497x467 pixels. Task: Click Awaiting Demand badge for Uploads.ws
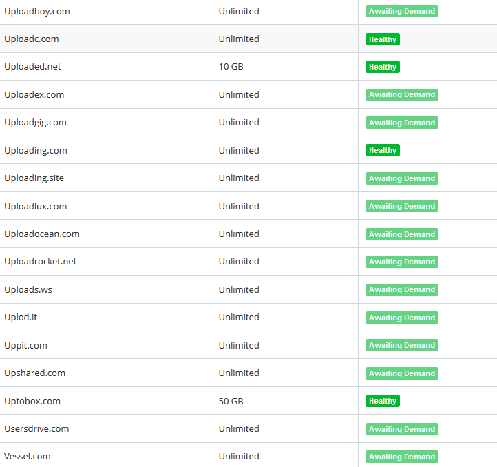click(402, 290)
